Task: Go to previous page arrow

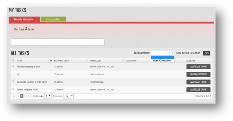Action: click(x=18, y=96)
